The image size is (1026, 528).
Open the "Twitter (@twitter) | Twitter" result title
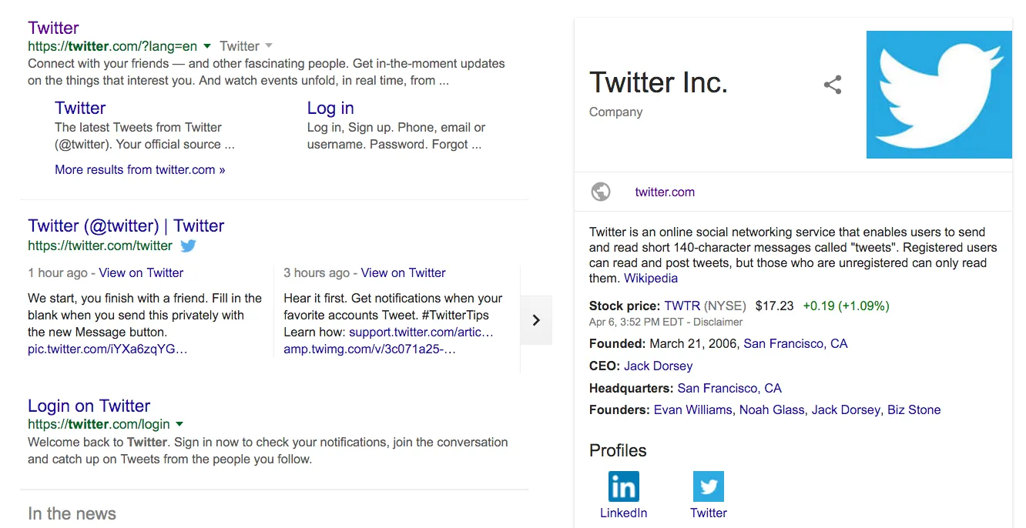(126, 226)
